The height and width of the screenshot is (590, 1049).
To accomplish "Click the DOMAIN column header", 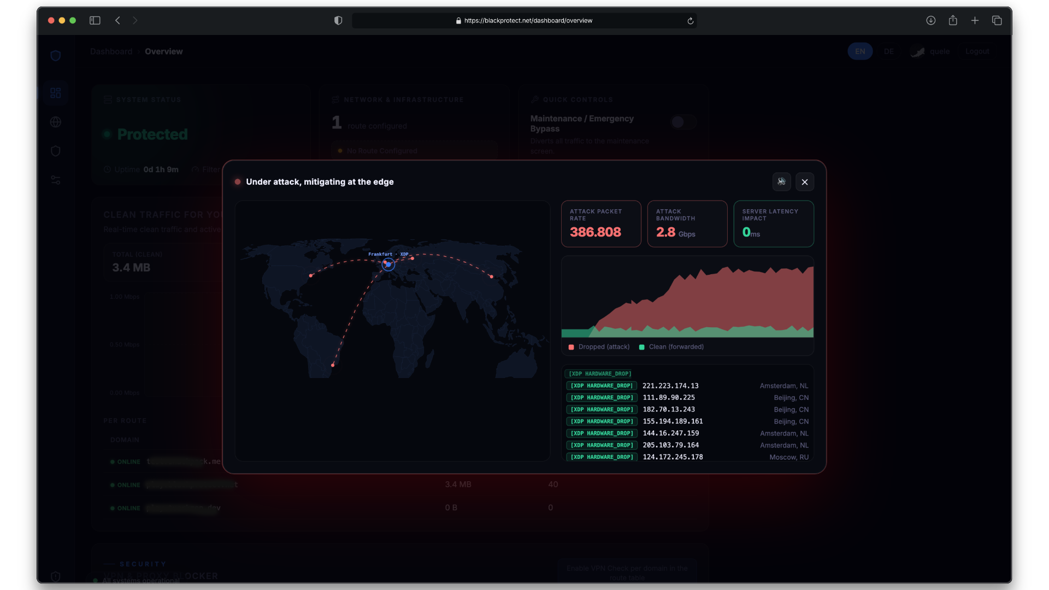I will pyautogui.click(x=125, y=440).
